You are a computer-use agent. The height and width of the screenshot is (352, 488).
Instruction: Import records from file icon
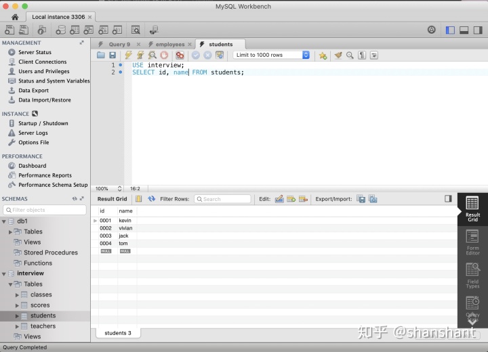373,199
